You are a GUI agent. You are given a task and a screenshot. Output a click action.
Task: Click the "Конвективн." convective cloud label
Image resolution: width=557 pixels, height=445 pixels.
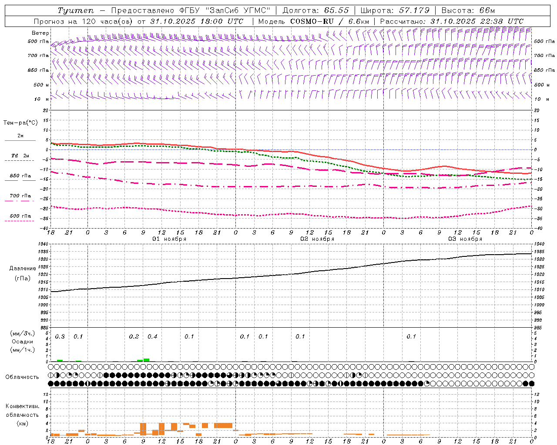coord(22,406)
